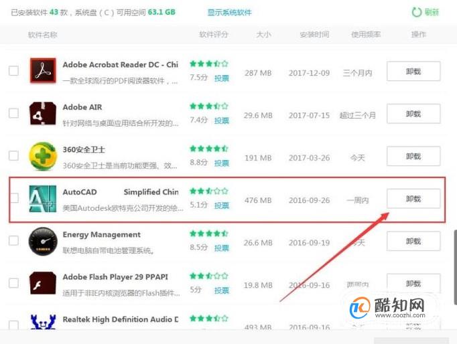The height and width of the screenshot is (344, 457).
Task: Click the star rating for Realtek Audio
Action: (x=208, y=319)
